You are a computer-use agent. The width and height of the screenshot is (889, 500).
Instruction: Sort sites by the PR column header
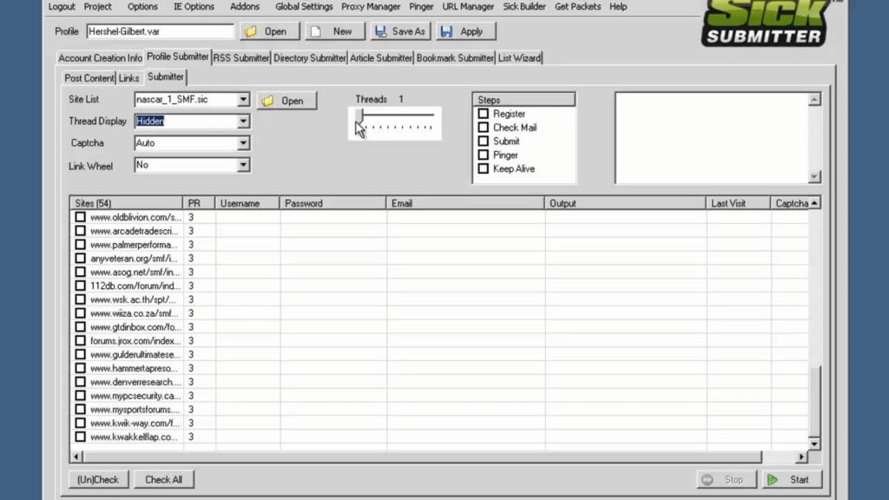[x=199, y=203]
